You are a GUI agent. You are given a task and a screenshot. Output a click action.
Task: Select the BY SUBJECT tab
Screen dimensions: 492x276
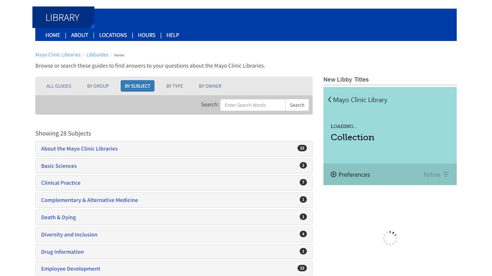coord(138,86)
